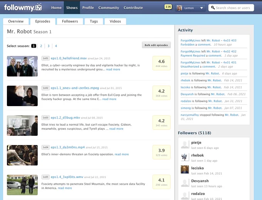
Task: Open the Contribute navigation item
Action: click(133, 8)
